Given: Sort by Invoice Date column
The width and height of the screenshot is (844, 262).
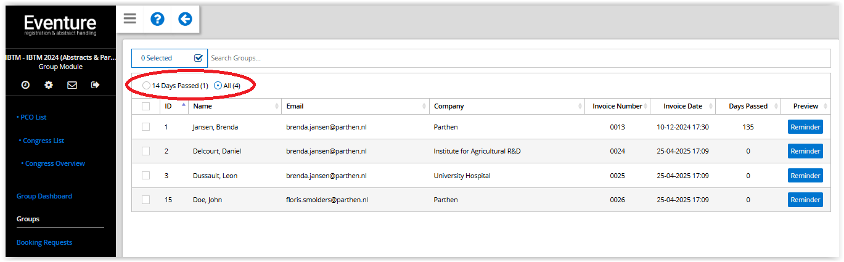Looking at the screenshot, I should [682, 106].
